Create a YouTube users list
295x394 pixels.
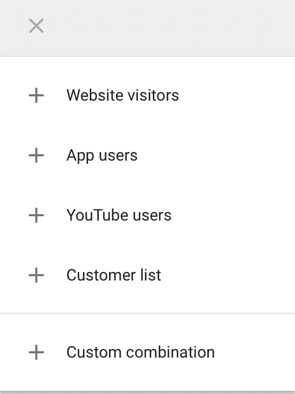[x=147, y=215]
